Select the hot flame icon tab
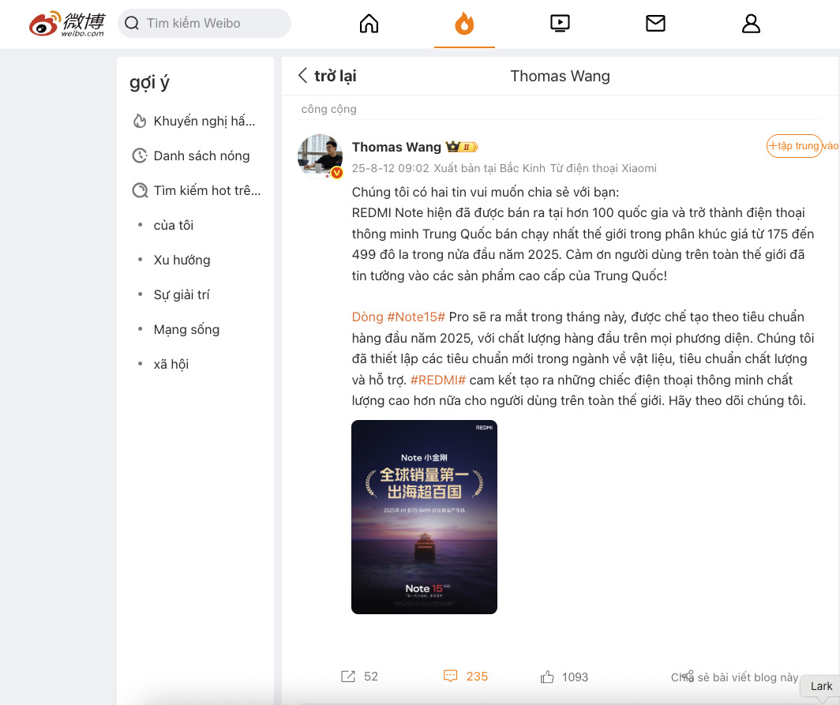 pyautogui.click(x=464, y=24)
